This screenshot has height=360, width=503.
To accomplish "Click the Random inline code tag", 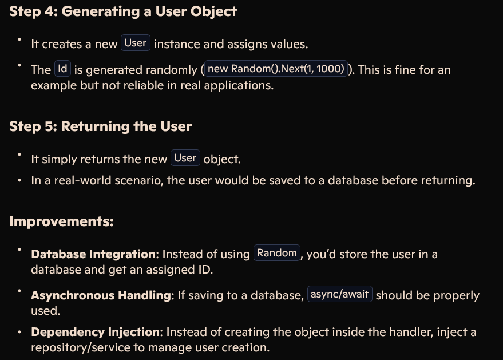I will pyautogui.click(x=277, y=253).
